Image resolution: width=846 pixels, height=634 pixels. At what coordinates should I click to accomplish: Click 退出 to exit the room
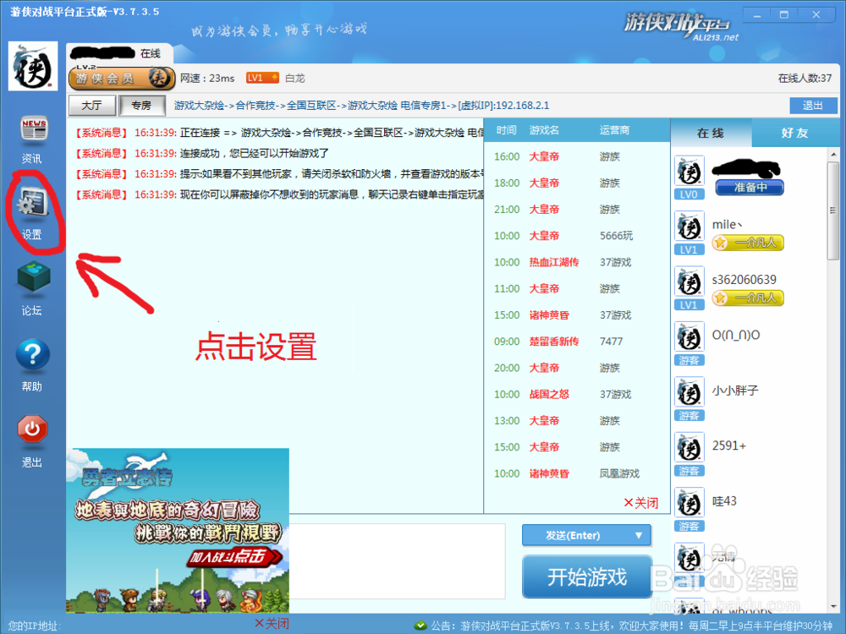tap(813, 106)
